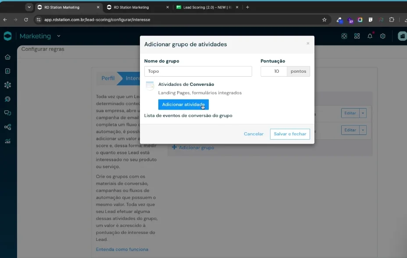Image resolution: width=407 pixels, height=258 pixels.
Task: Click the Lista de eventos de conversão text
Action: click(x=188, y=116)
